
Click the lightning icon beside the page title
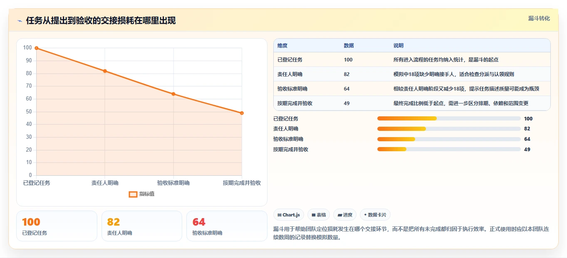point(20,21)
